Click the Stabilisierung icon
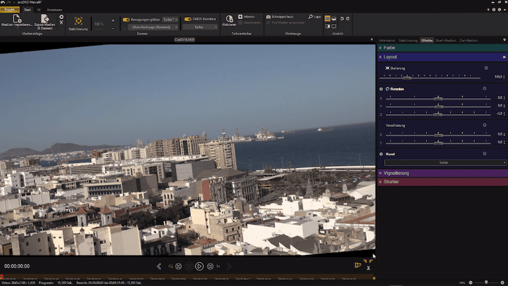508x286 pixels. click(77, 20)
